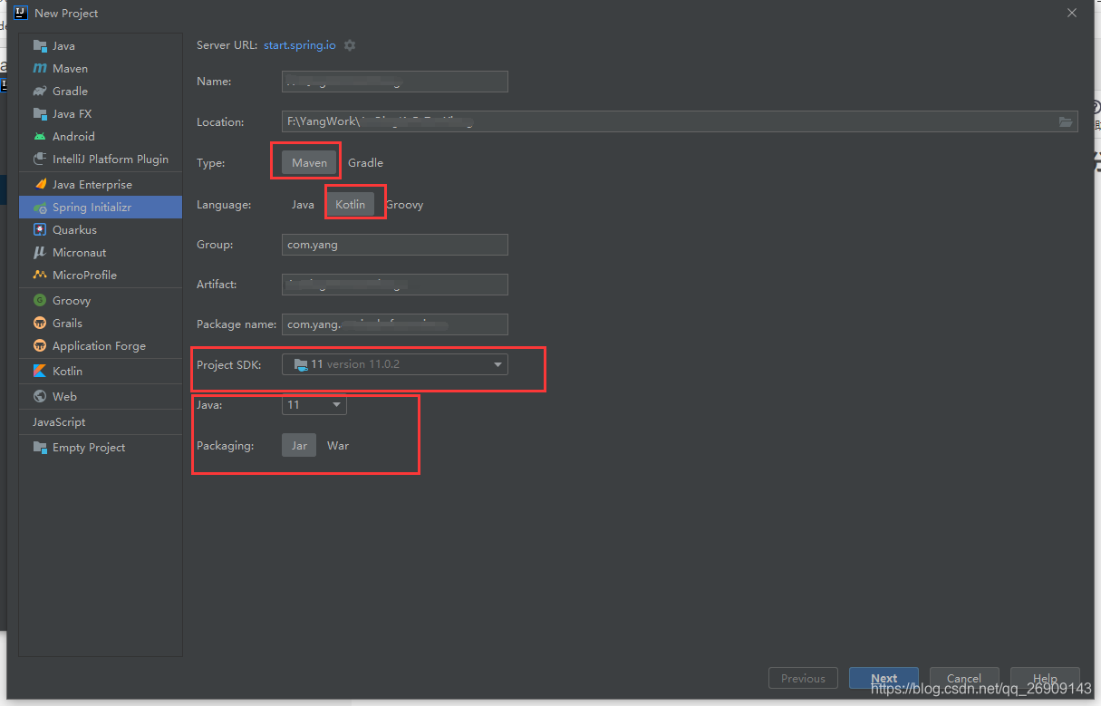The height and width of the screenshot is (706, 1101).
Task: Choose IntelliJ Platform Plugin icon
Action: click(x=40, y=159)
